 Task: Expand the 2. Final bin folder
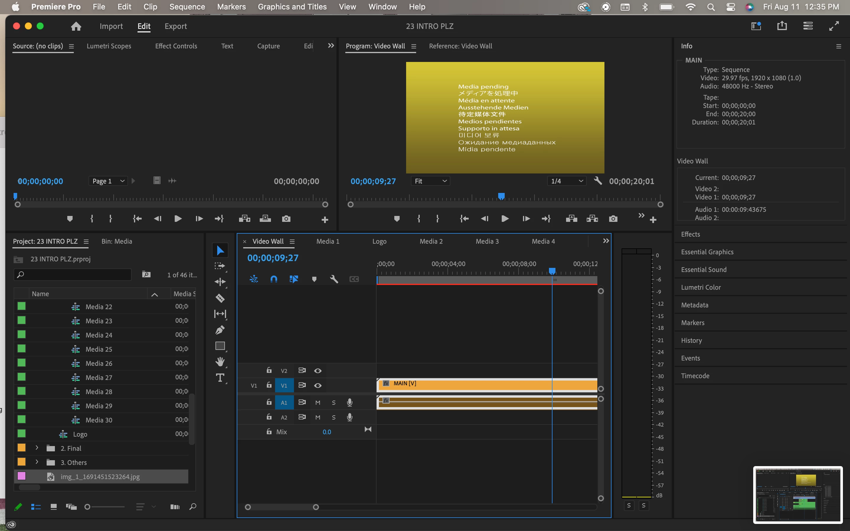[x=37, y=448]
